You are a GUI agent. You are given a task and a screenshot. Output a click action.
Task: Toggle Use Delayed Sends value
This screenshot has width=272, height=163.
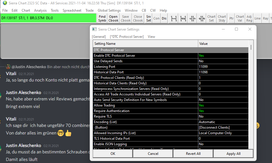pos(223,61)
